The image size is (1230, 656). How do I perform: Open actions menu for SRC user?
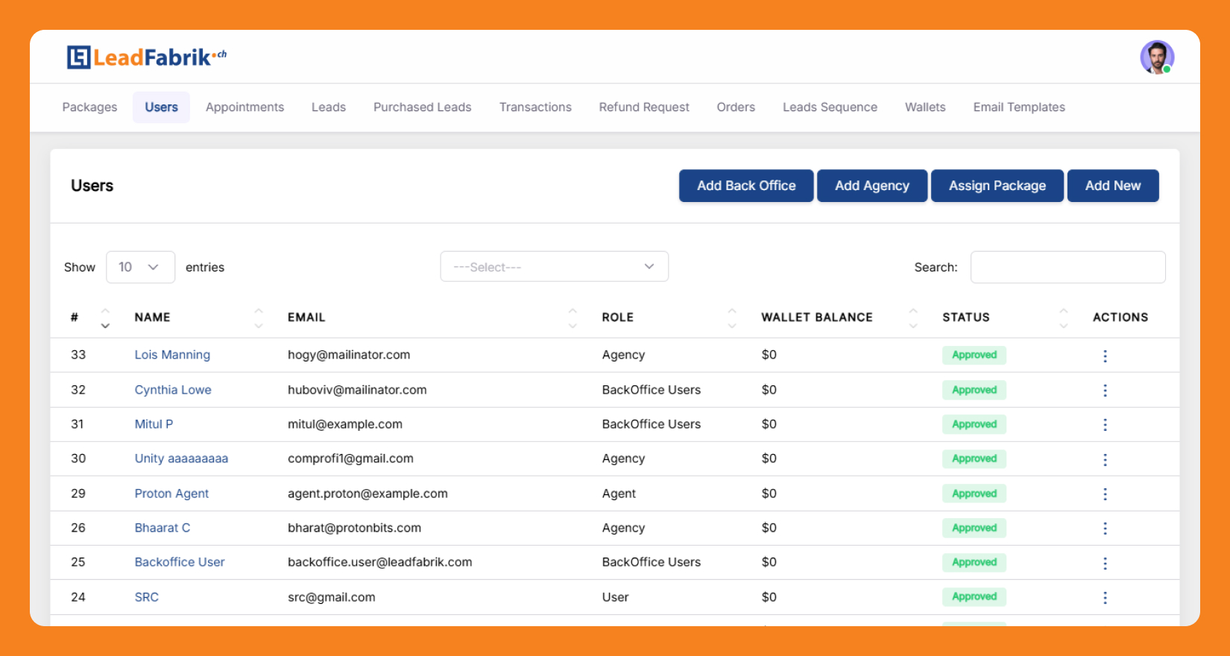(1105, 597)
